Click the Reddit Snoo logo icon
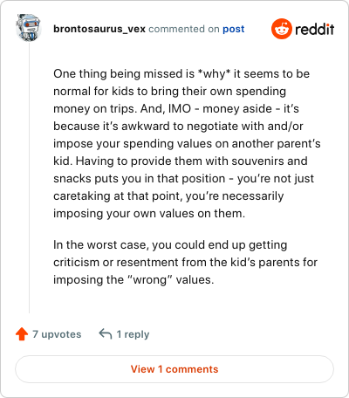The height and width of the screenshot is (398, 349). [x=281, y=29]
